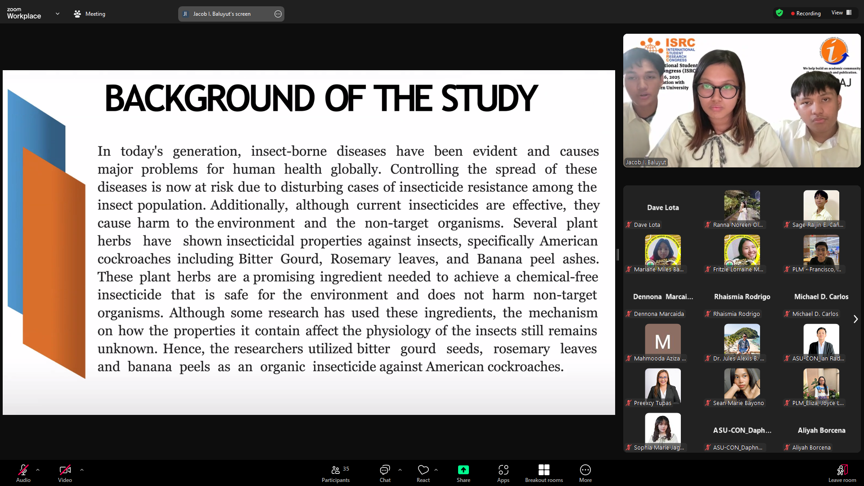Click the divider handle between screen and gallery
This screenshot has height=486, width=864.
tap(618, 255)
